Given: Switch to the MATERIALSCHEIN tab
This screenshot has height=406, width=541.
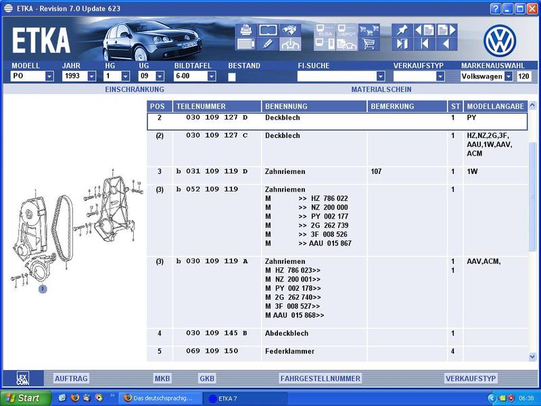Looking at the screenshot, I should tap(381, 89).
